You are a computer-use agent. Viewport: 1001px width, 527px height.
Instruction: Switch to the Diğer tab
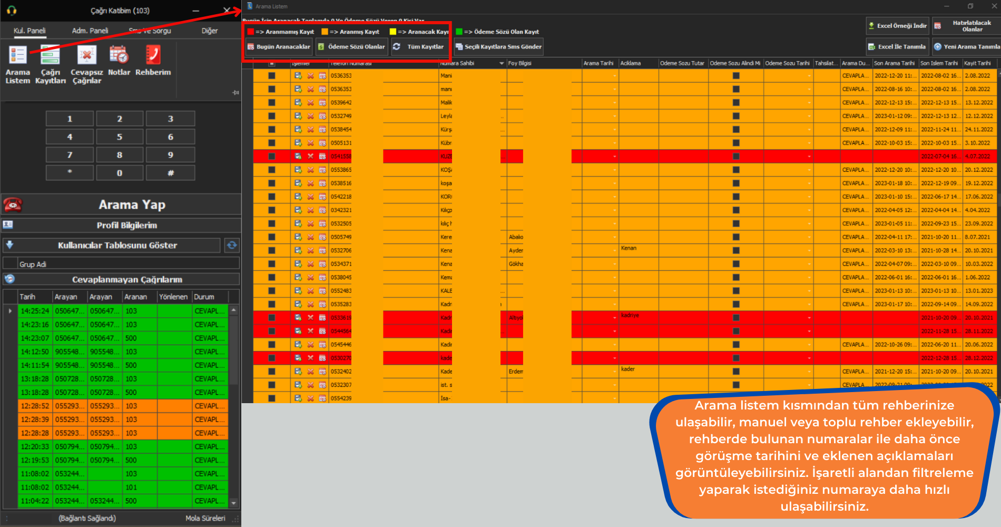tap(209, 31)
